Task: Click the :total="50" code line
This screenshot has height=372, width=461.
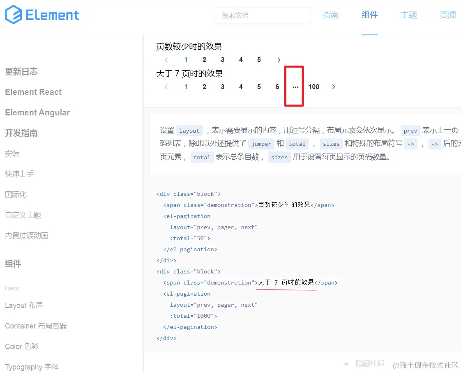Action: [x=190, y=238]
